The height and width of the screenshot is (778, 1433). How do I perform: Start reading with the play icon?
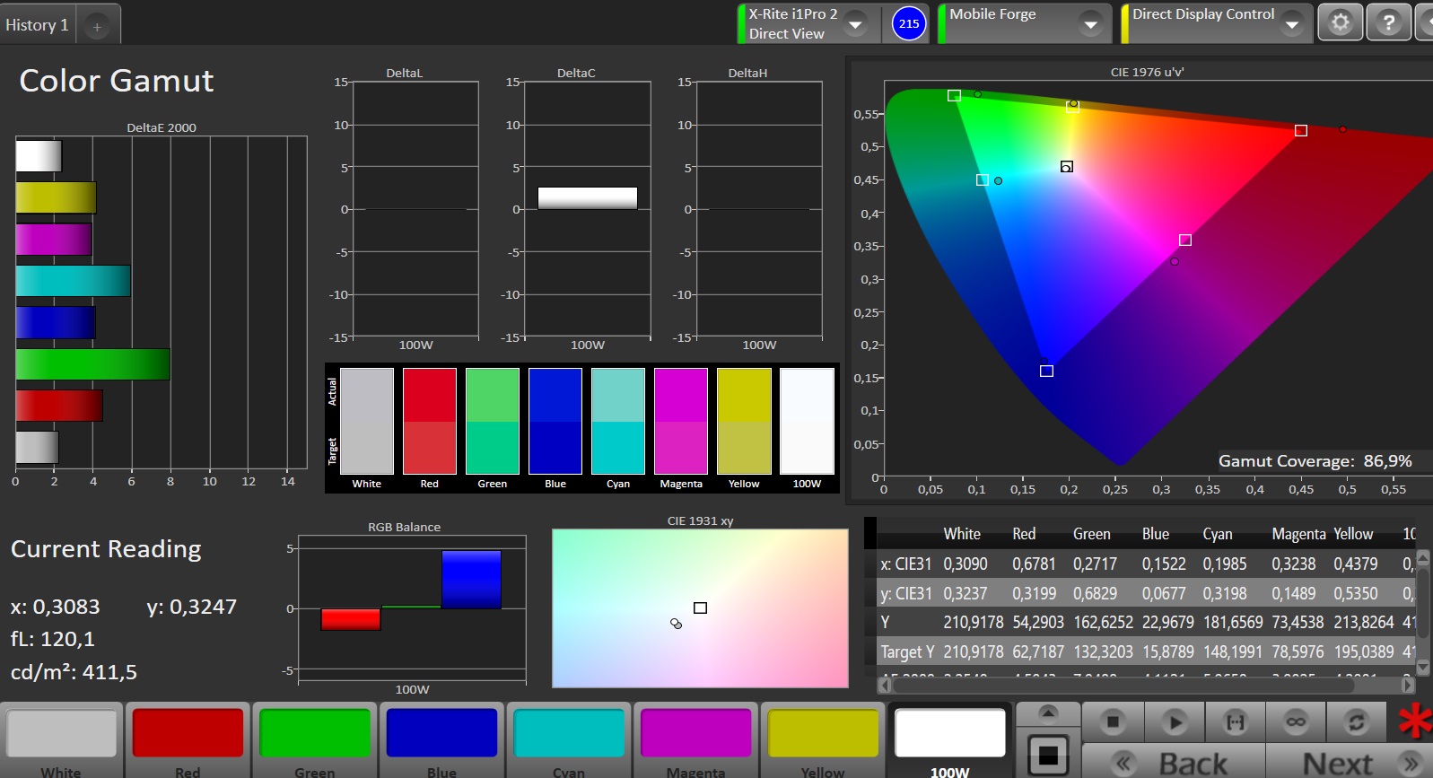click(1174, 721)
